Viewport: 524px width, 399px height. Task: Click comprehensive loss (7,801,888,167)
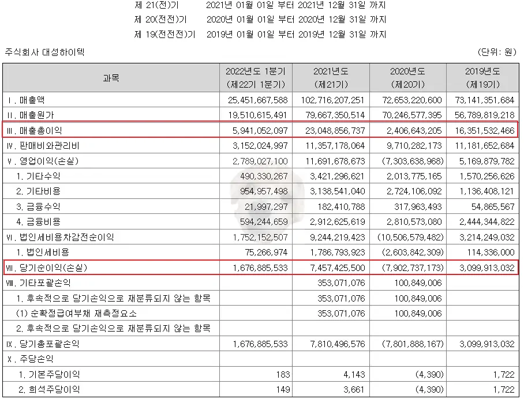(x=413, y=344)
